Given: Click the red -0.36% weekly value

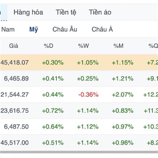Looking at the screenshot, I should (88, 95).
